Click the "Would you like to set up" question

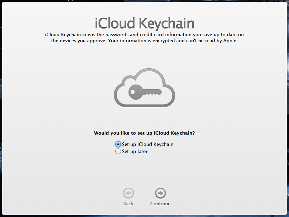point(144,133)
